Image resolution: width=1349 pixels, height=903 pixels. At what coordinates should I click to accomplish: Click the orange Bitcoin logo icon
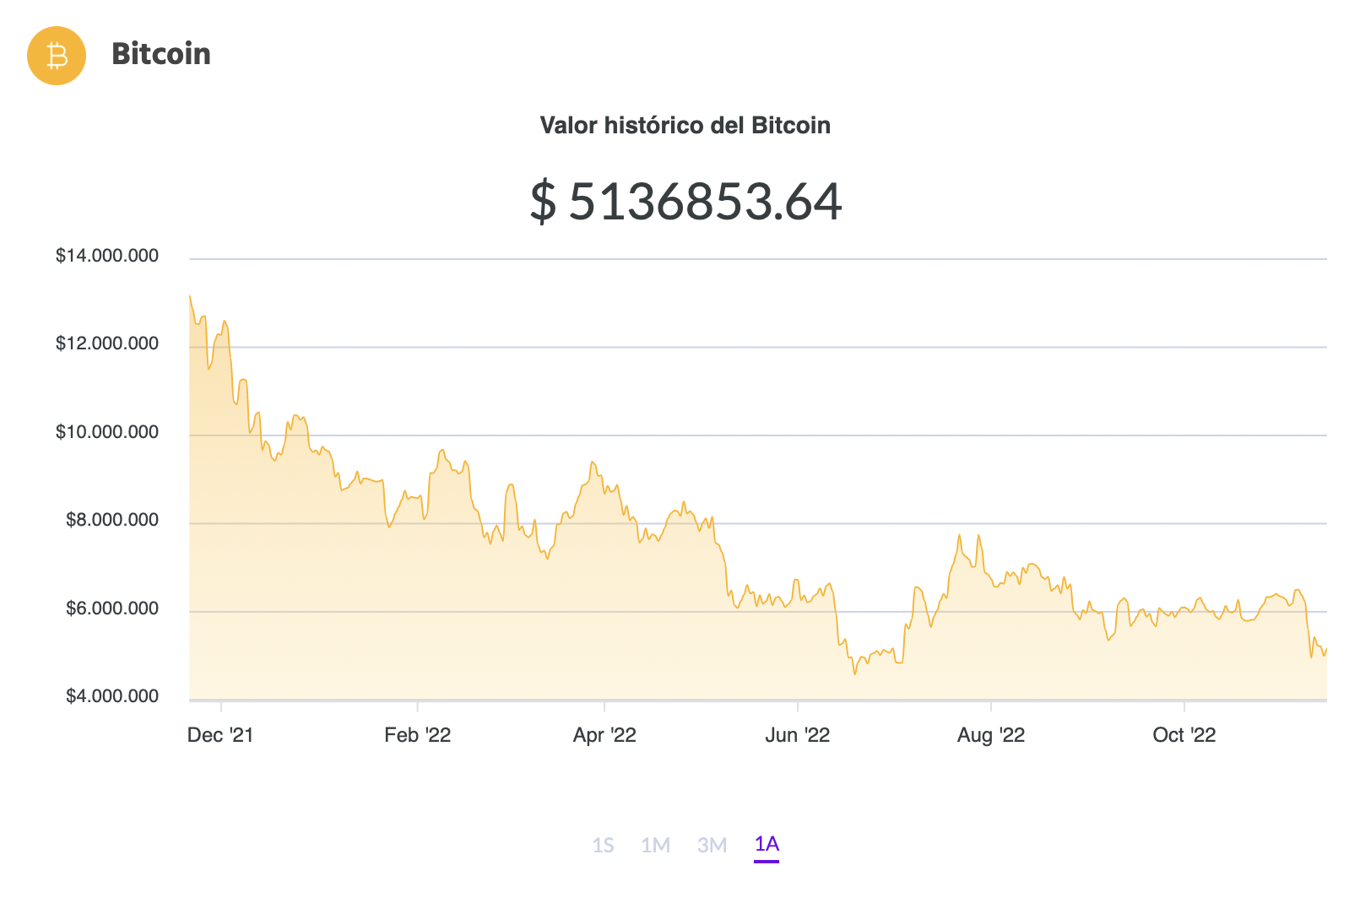[57, 56]
